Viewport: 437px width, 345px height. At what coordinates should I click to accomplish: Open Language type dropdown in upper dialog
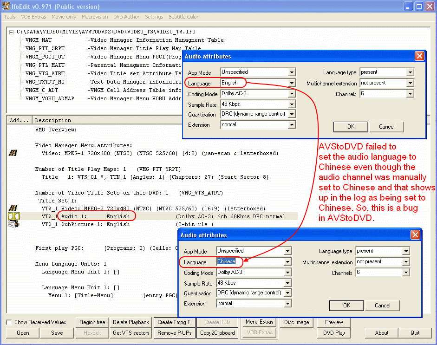(410, 72)
